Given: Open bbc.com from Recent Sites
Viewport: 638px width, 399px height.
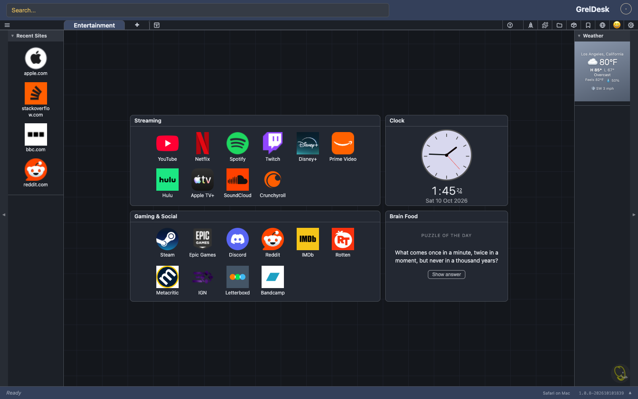Looking at the screenshot, I should (36, 138).
